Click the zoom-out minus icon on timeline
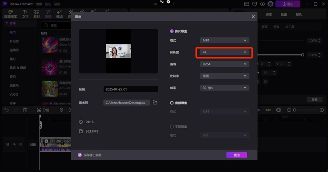Viewport: 328px width, 172px height. point(289,110)
